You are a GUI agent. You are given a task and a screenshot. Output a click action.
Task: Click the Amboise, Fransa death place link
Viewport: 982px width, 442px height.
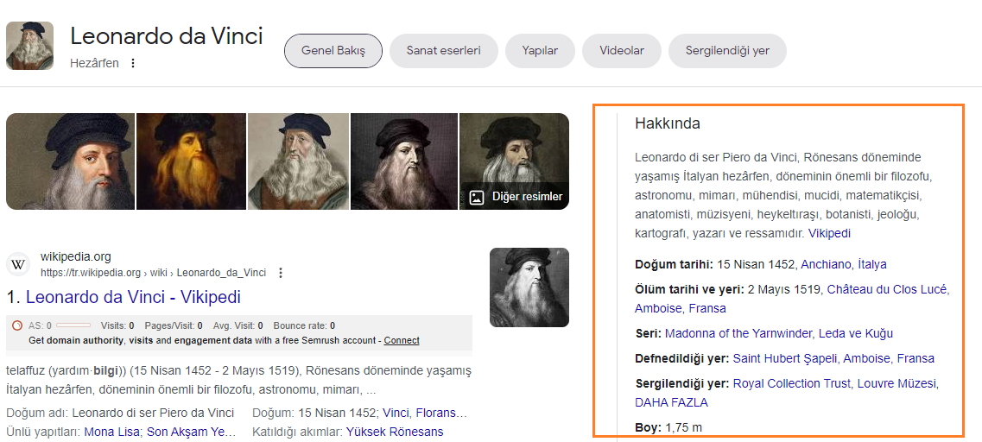pos(680,308)
